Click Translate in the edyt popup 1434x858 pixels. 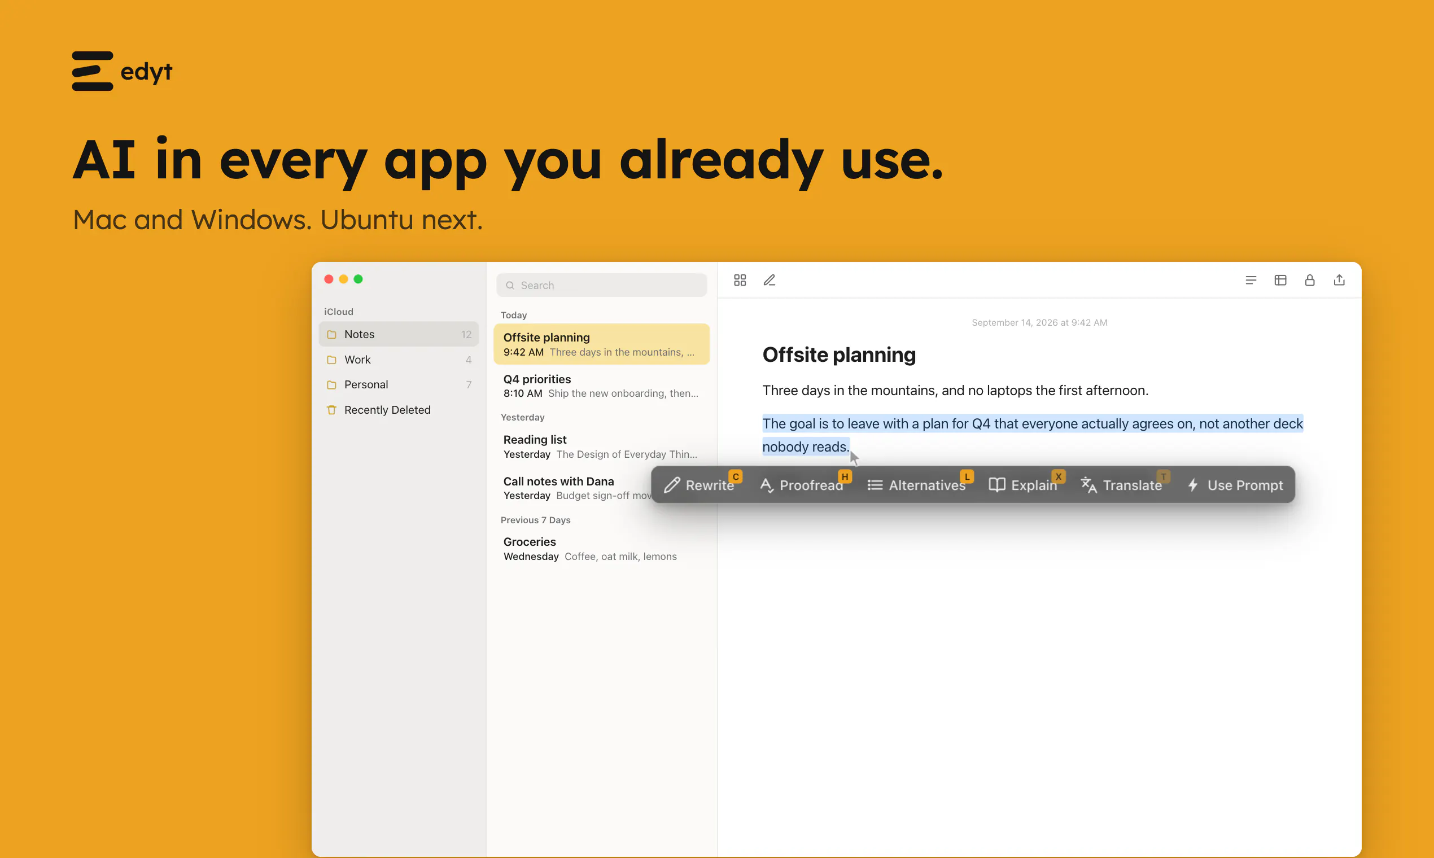(x=1121, y=485)
